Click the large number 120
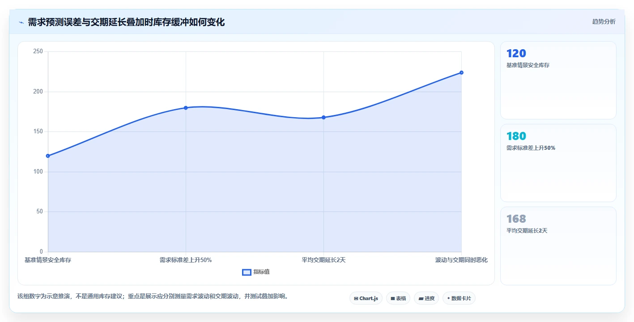This screenshot has width=634, height=322. 516,54
